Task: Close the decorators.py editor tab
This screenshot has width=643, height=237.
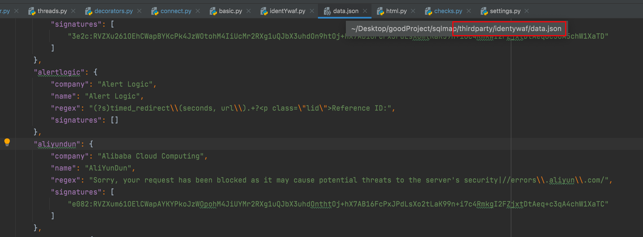Action: 139,11
